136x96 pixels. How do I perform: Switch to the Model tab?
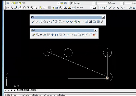20,90
